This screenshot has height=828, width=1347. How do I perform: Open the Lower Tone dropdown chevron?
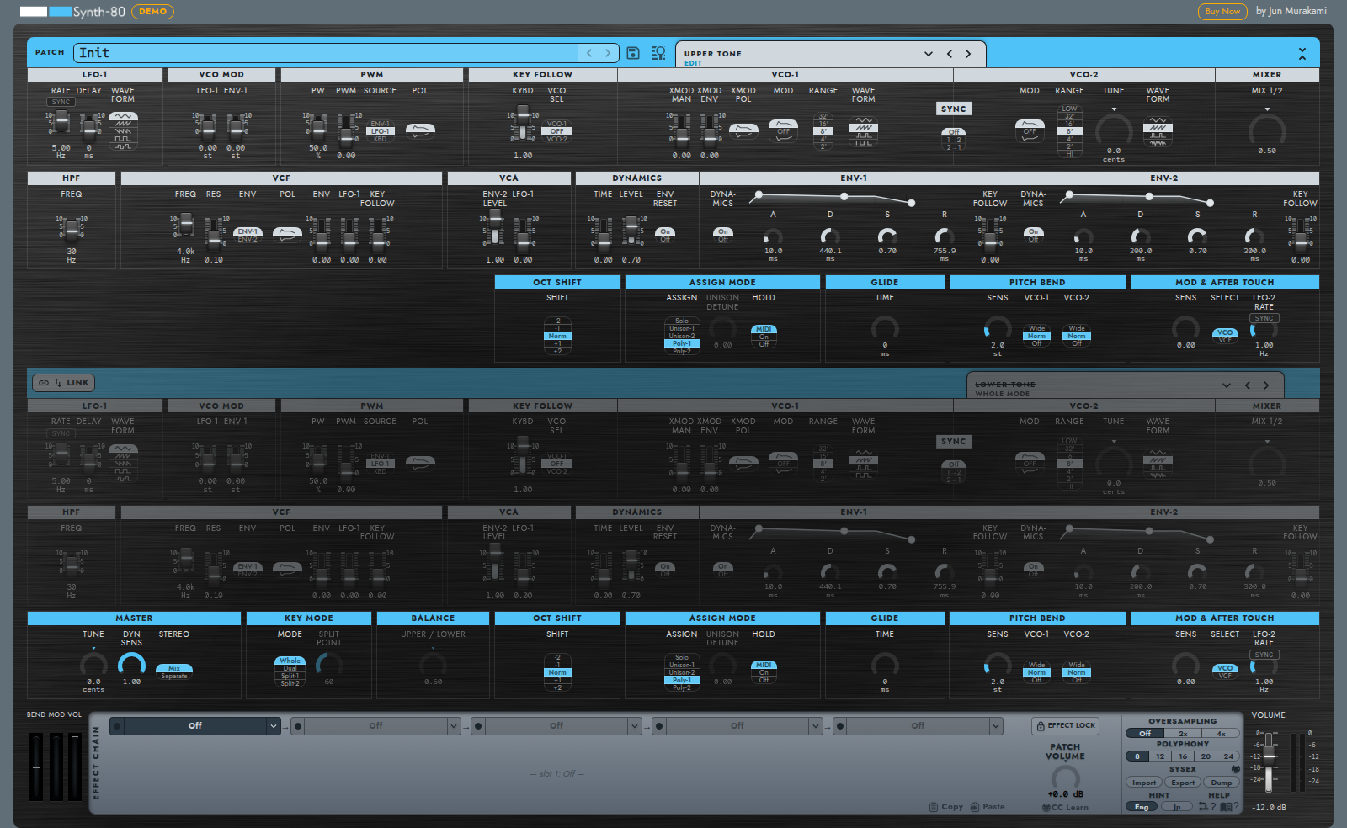1227,385
